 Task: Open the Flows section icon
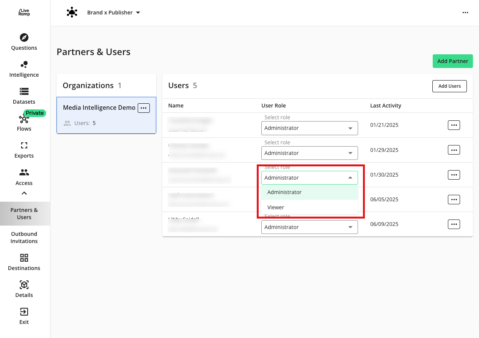pyautogui.click(x=24, y=120)
